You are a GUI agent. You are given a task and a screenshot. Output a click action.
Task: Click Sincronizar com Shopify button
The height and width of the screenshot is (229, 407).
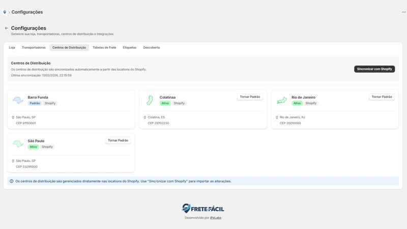click(374, 69)
